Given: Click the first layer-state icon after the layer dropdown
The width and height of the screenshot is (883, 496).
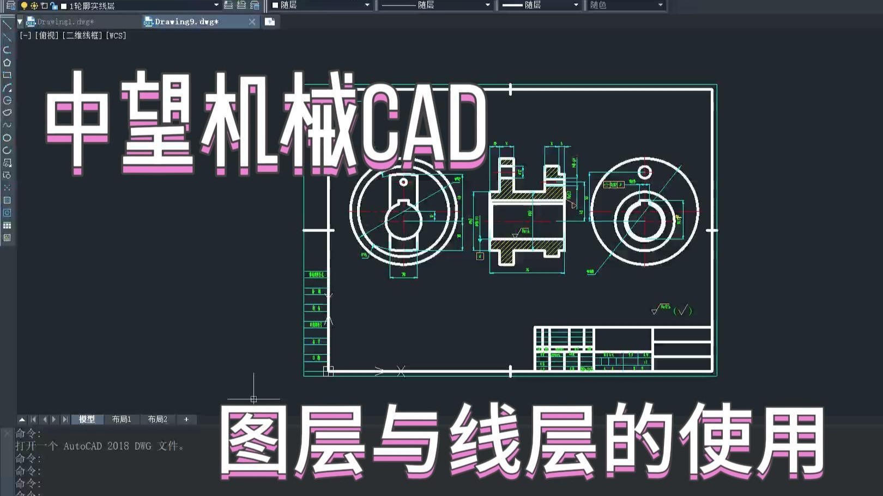Looking at the screenshot, I should 228,5.
